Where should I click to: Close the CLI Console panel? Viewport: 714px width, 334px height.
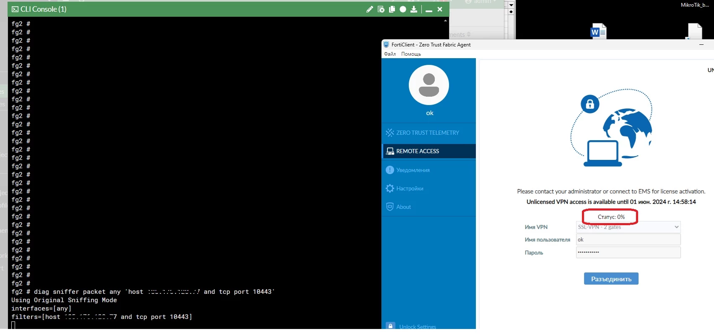click(440, 9)
